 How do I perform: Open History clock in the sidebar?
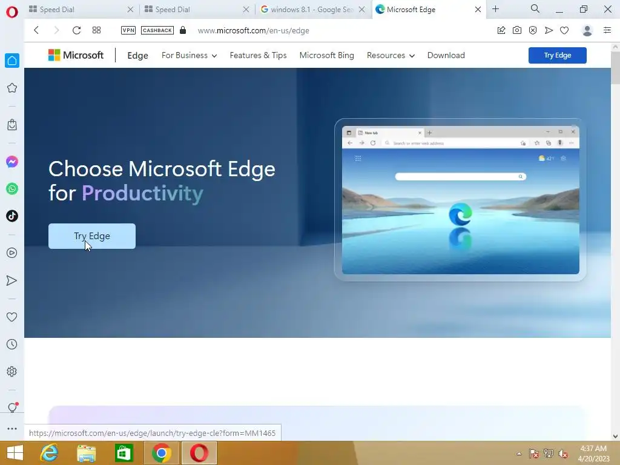pyautogui.click(x=12, y=345)
